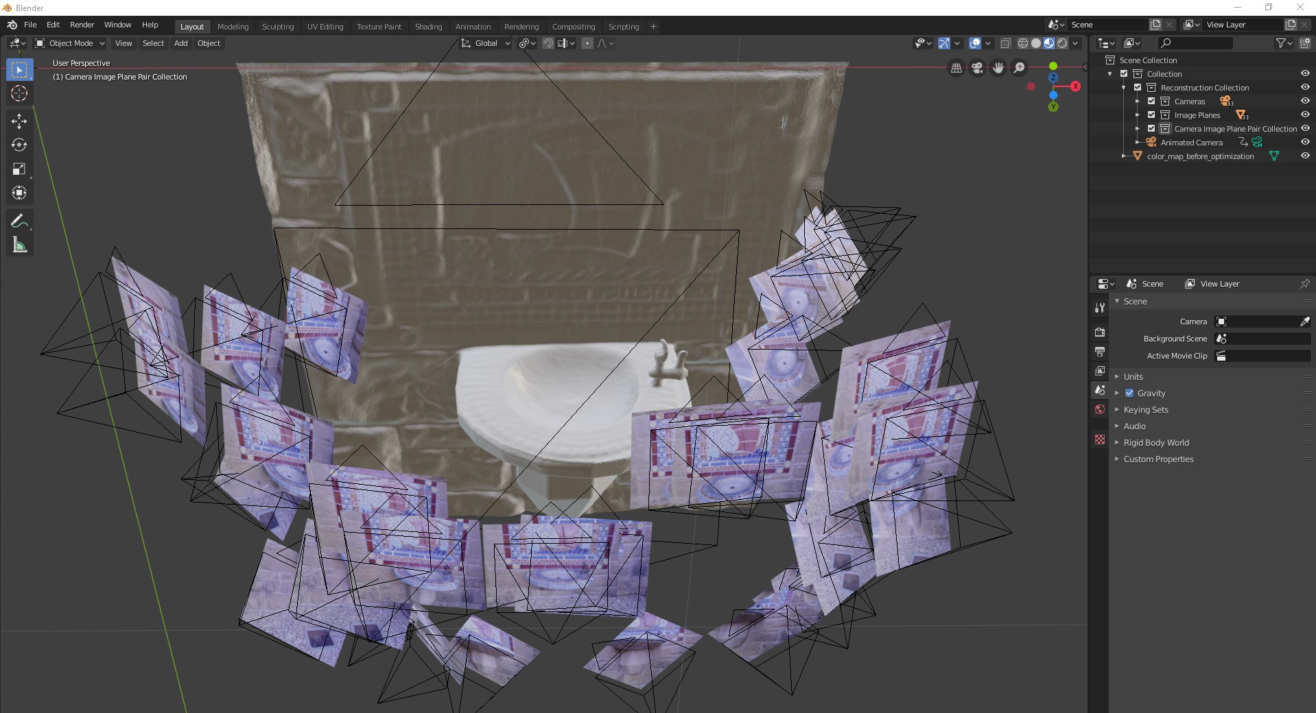Select the Scale tool
Image resolution: width=1316 pixels, height=713 pixels.
pyautogui.click(x=19, y=169)
